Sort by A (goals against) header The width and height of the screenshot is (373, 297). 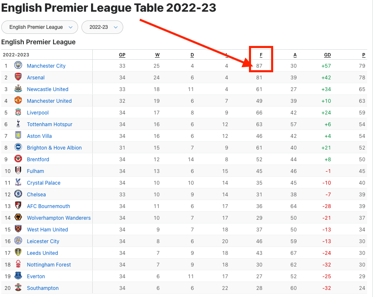[x=295, y=55]
